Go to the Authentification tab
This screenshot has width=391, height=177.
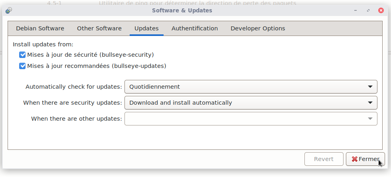[194, 28]
